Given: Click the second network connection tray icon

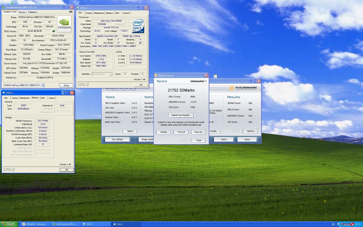Looking at the screenshot, I should click(x=349, y=224).
